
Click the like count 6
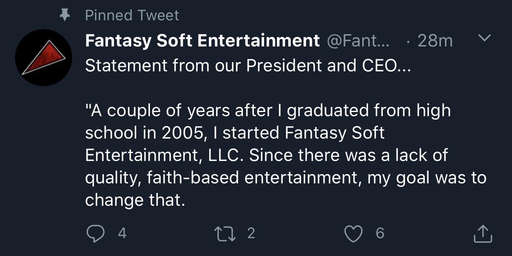click(x=380, y=234)
